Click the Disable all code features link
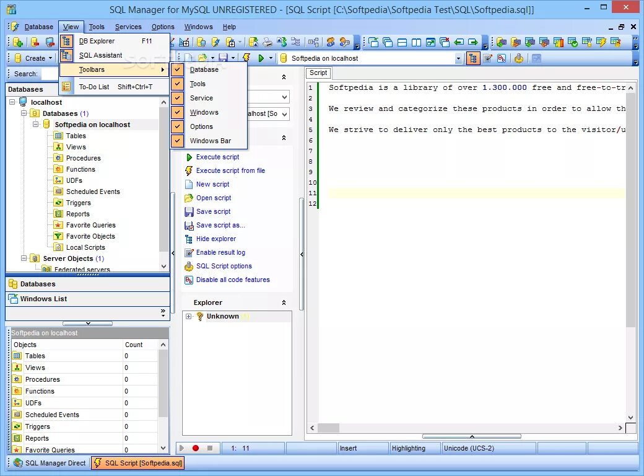Viewport: 644px width, 476px height. pyautogui.click(x=233, y=280)
